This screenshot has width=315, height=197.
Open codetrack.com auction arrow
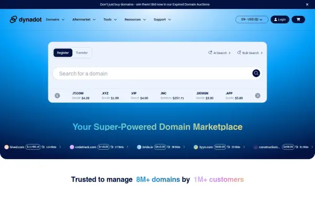pos(128,147)
